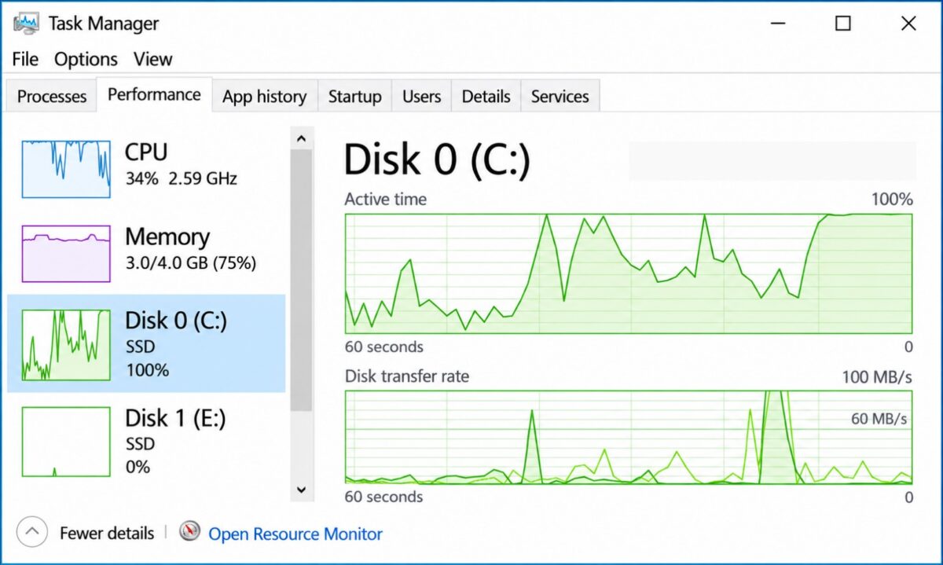Switch to the App history tab

coord(264,97)
